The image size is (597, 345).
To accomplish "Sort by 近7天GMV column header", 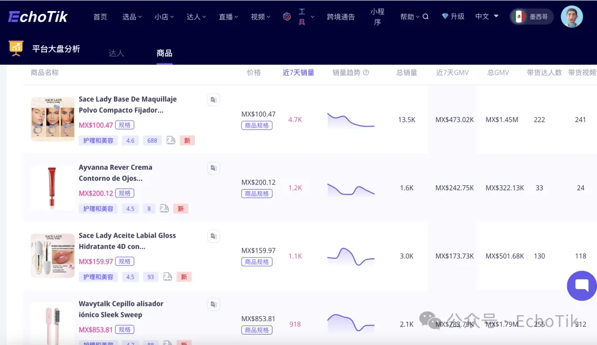I will (452, 72).
